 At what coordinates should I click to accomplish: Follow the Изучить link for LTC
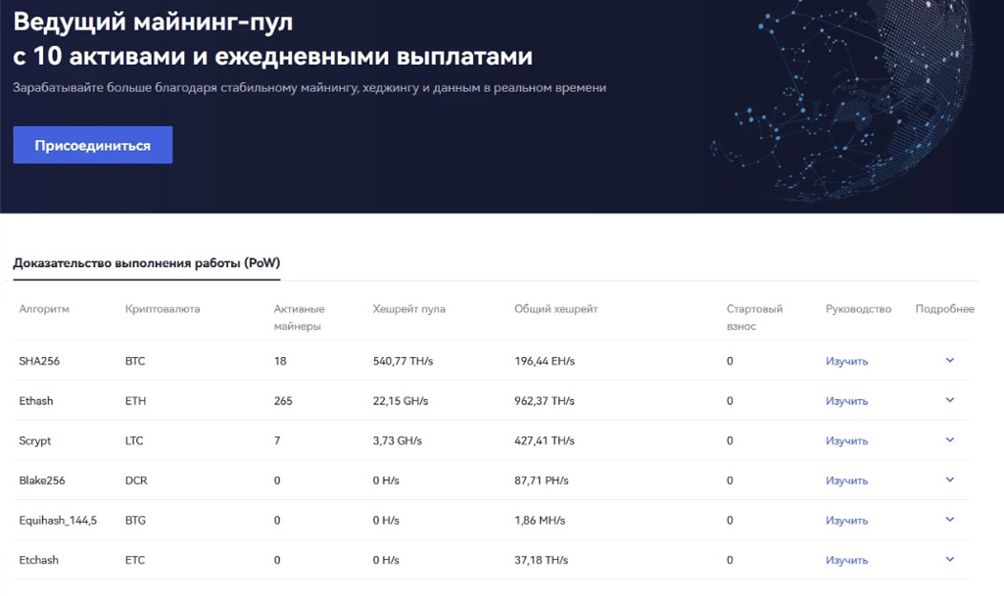846,441
